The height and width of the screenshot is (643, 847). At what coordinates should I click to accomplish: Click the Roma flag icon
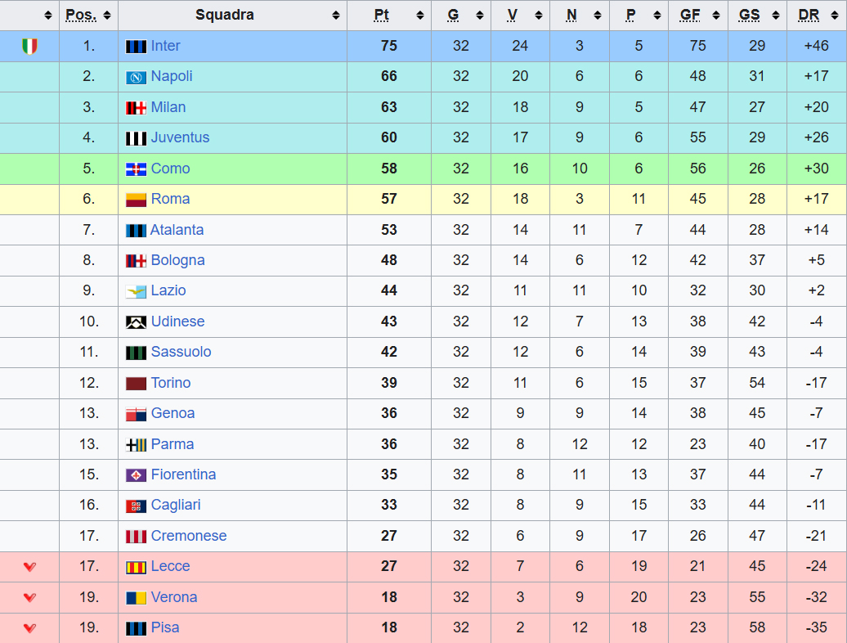point(136,200)
